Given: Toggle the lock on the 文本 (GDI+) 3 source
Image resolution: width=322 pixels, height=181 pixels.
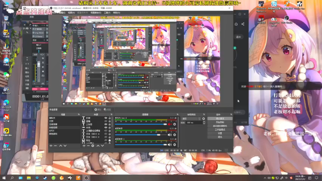Looking at the screenshot, I should point(110,137).
